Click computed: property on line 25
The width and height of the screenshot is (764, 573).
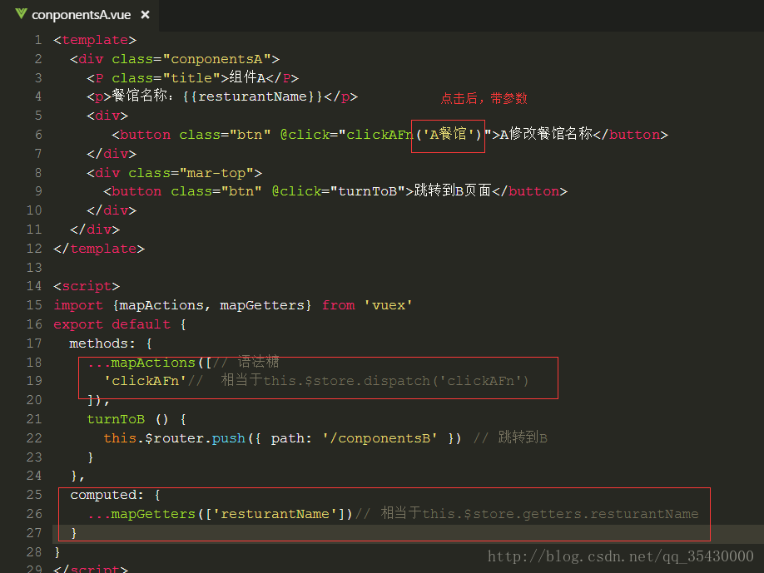pos(107,495)
